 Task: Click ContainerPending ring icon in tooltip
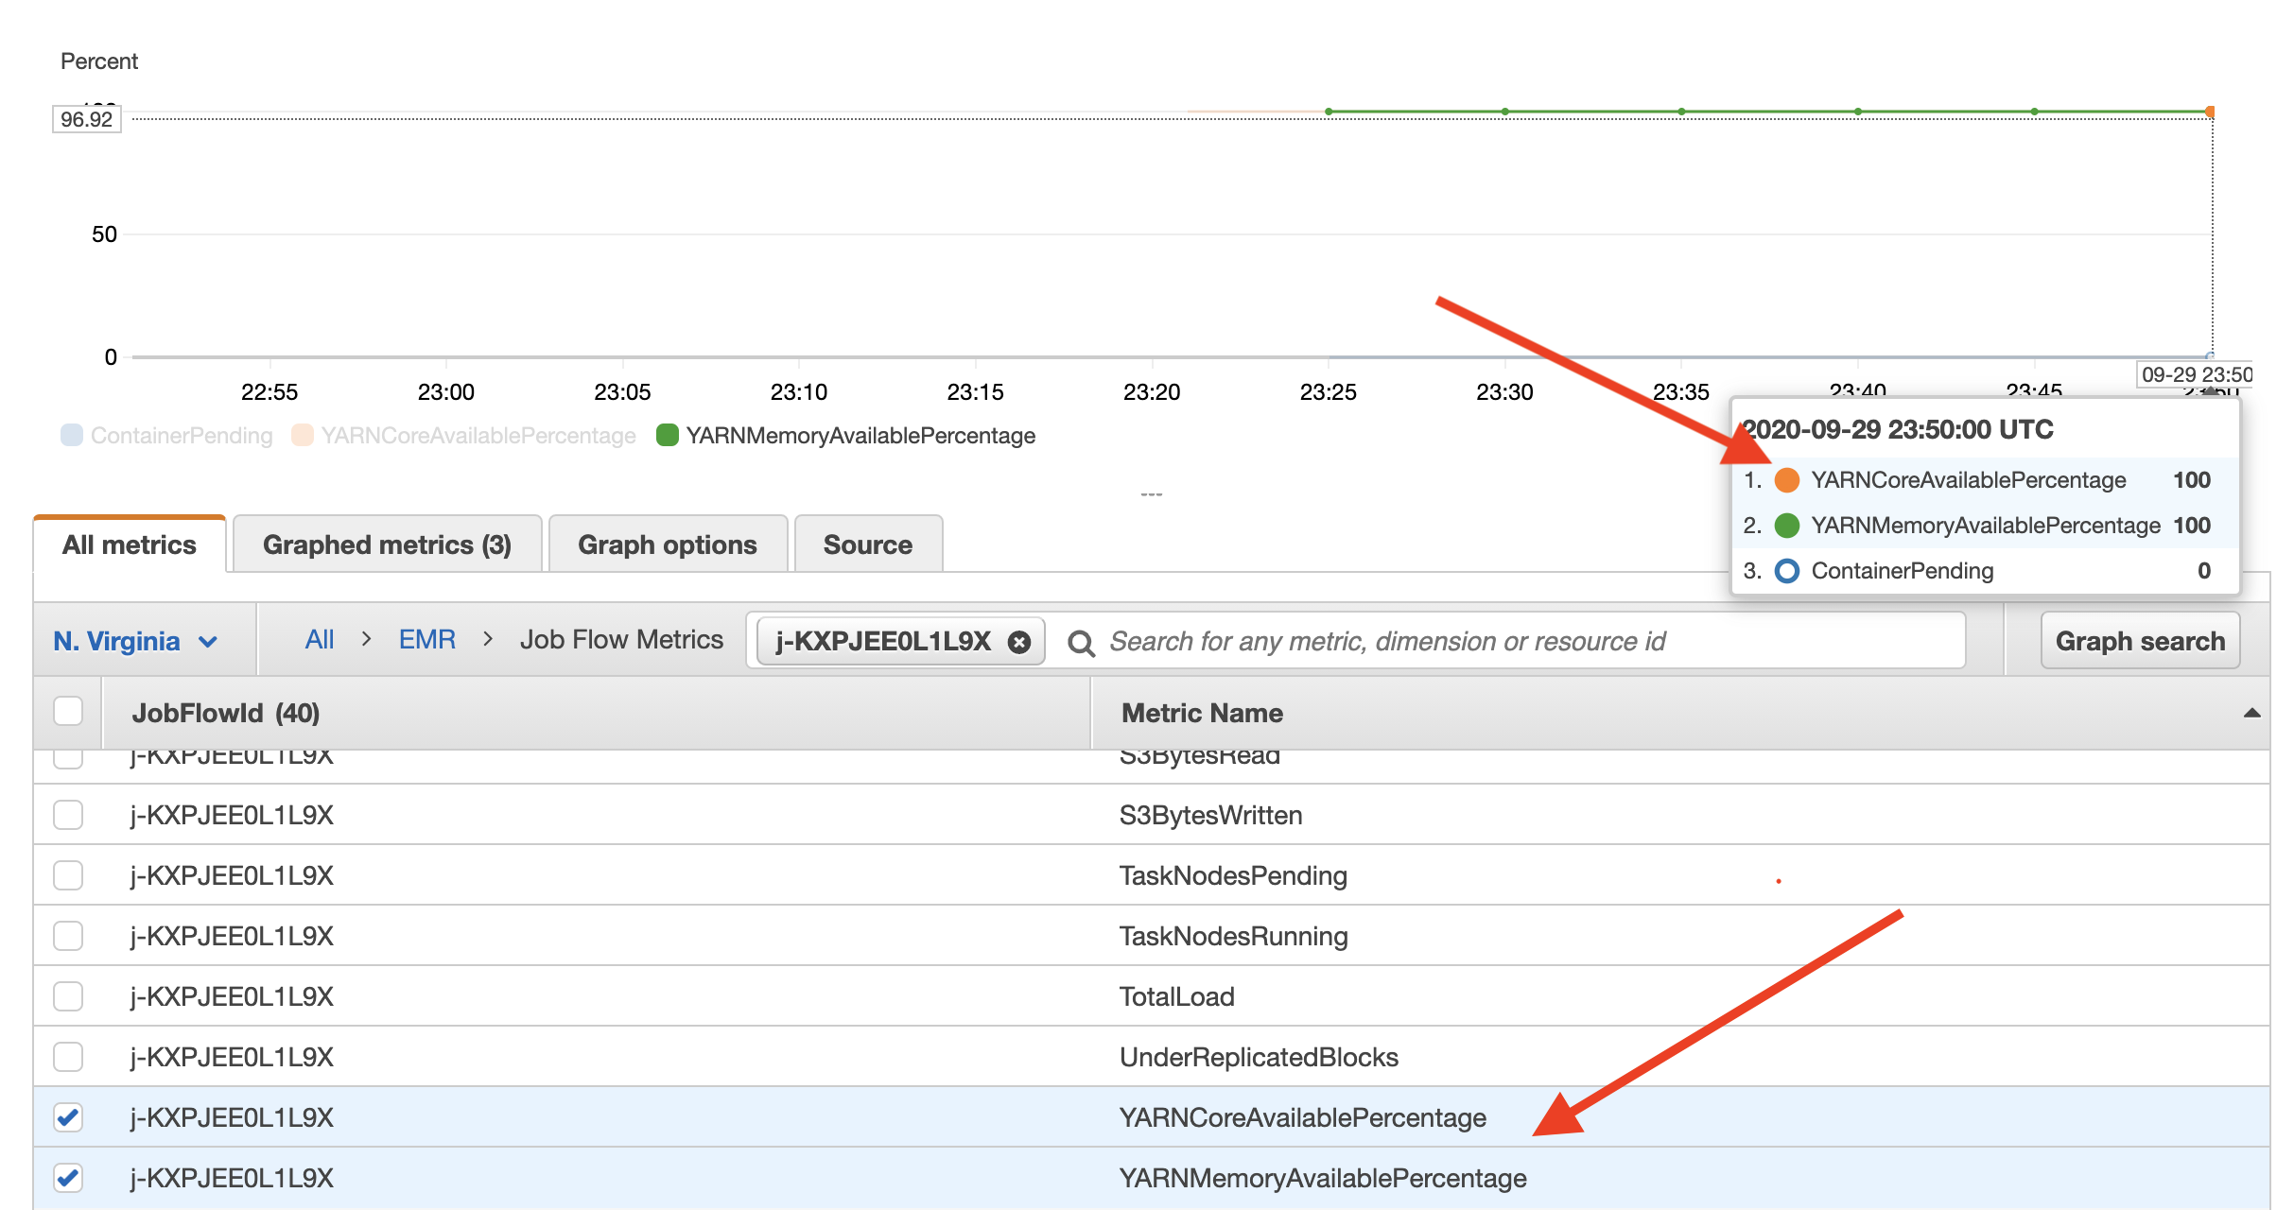pyautogui.click(x=1786, y=571)
